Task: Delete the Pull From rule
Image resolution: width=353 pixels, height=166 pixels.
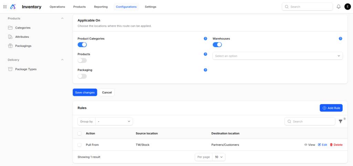Action: point(336,145)
